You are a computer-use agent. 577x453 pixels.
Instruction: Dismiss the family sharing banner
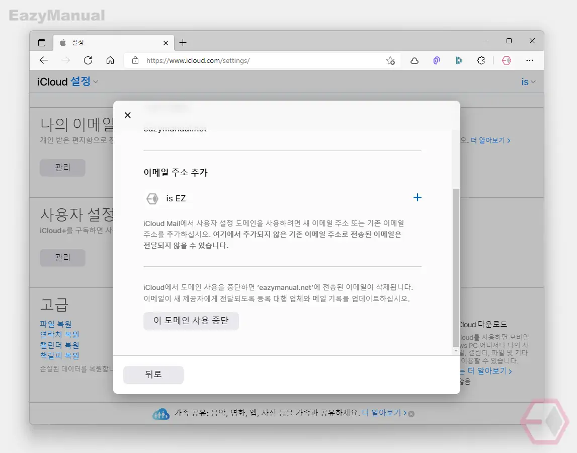[x=411, y=414]
